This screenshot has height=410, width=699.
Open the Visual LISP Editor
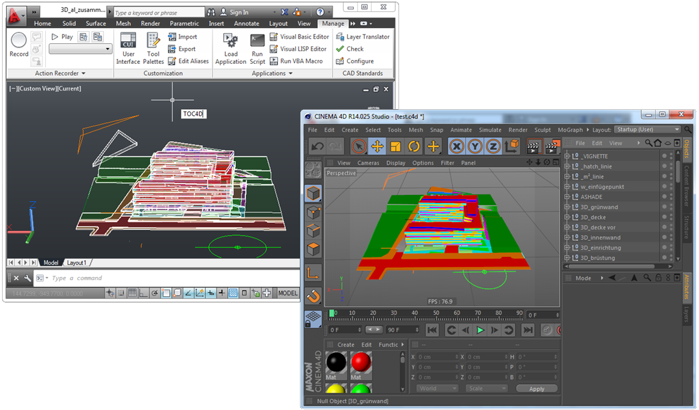point(299,49)
